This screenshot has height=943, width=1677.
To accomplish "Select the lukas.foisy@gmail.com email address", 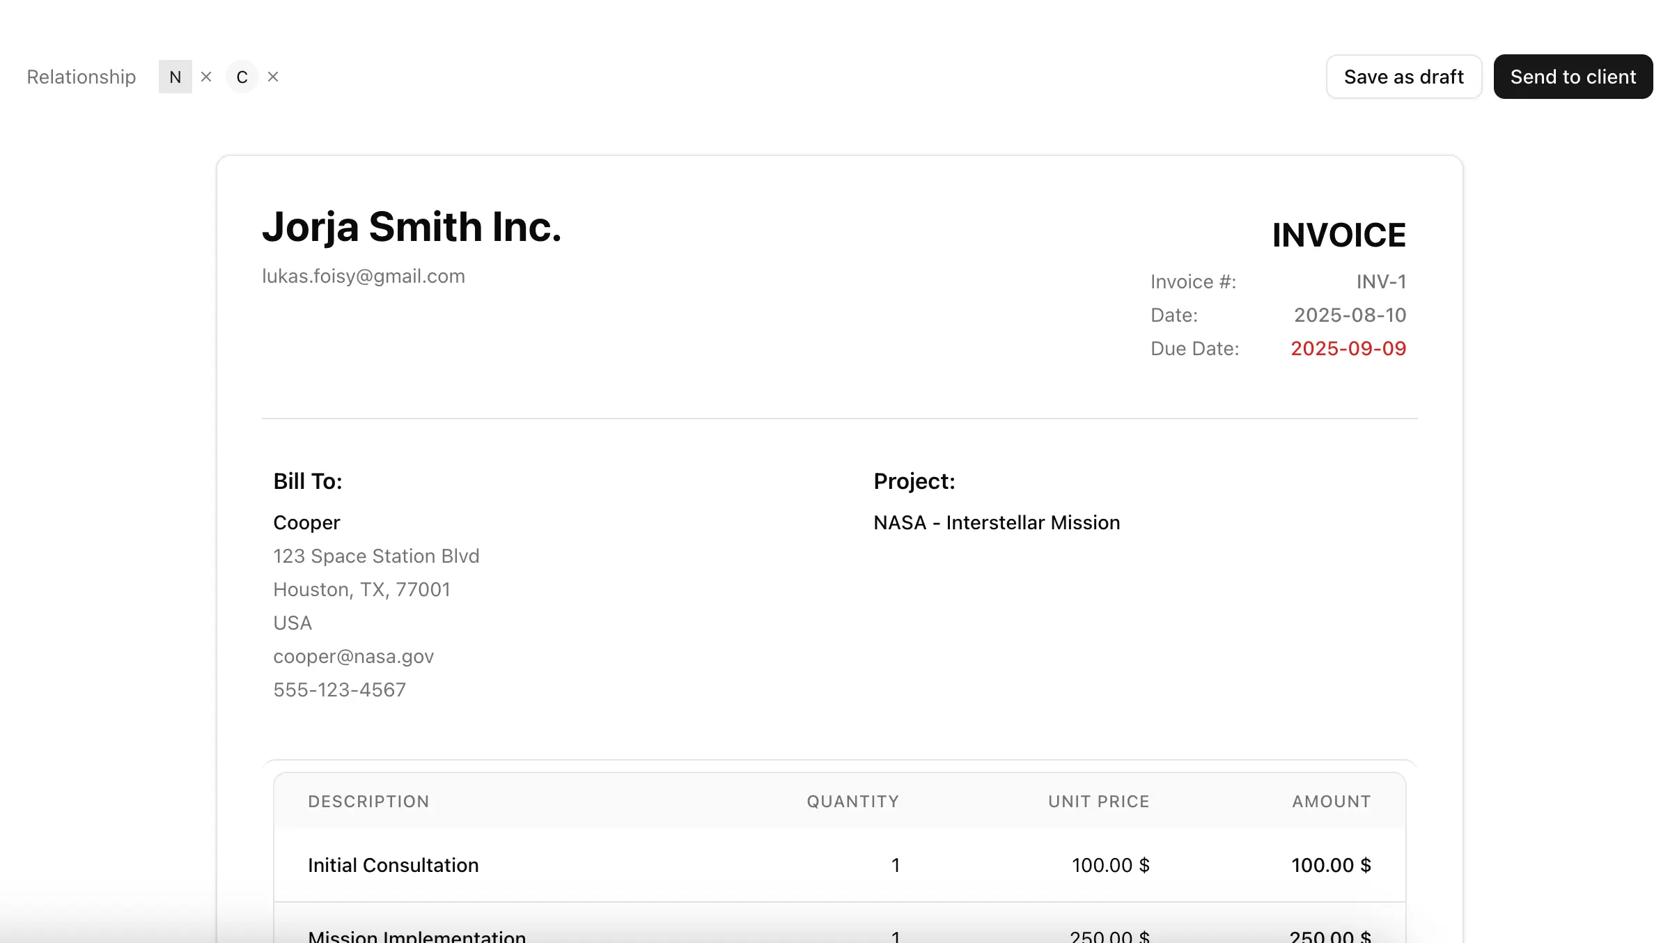I will [363, 276].
